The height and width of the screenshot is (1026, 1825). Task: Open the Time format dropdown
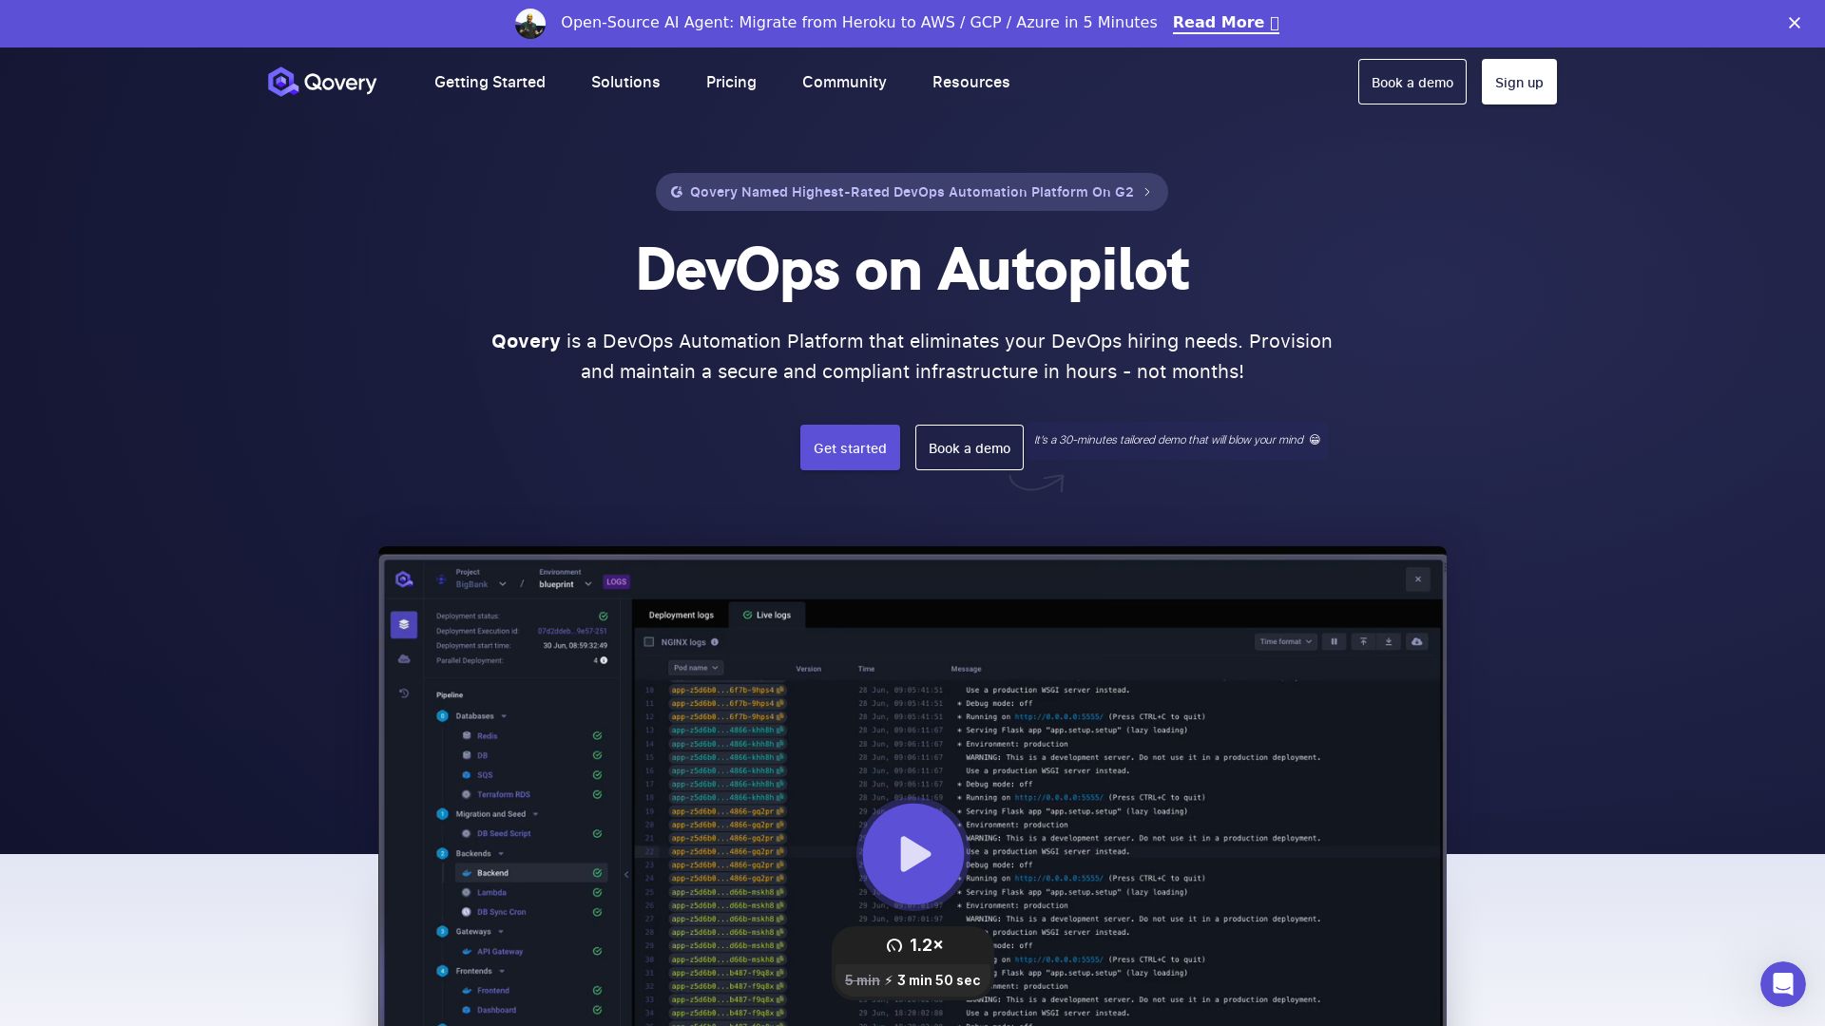(x=1285, y=642)
